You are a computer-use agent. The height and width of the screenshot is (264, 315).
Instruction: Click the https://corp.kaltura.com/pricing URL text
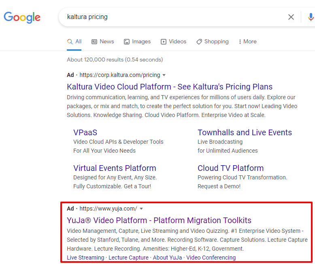(x=120, y=75)
